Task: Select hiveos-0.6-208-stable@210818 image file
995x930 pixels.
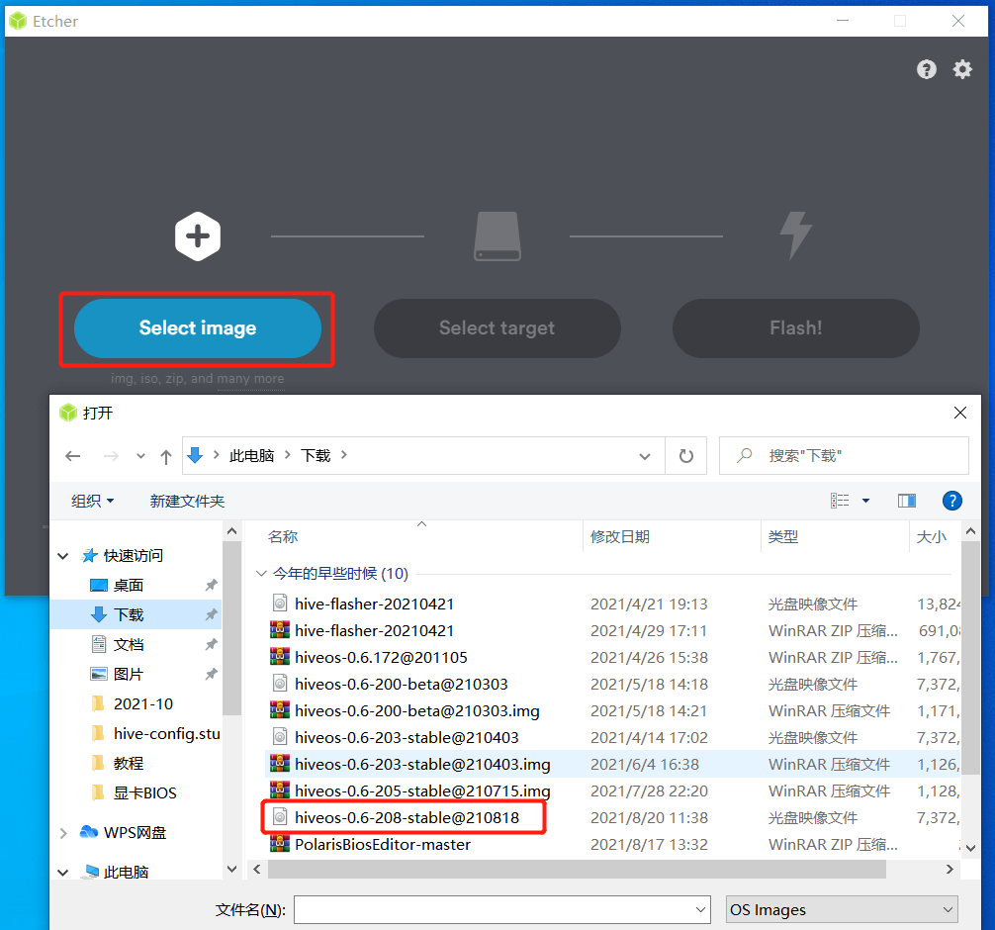Action: [x=394, y=817]
